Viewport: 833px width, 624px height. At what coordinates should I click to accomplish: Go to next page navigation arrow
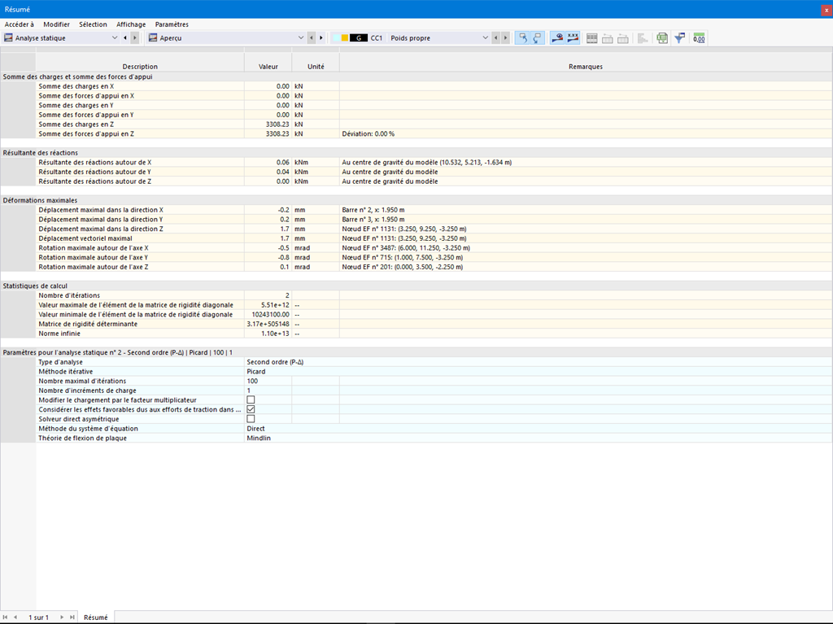coord(62,617)
